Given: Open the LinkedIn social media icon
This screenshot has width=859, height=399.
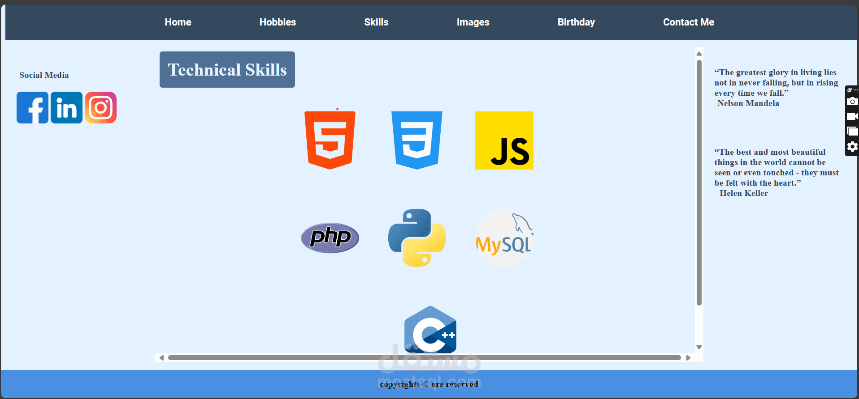Looking at the screenshot, I should coord(66,107).
